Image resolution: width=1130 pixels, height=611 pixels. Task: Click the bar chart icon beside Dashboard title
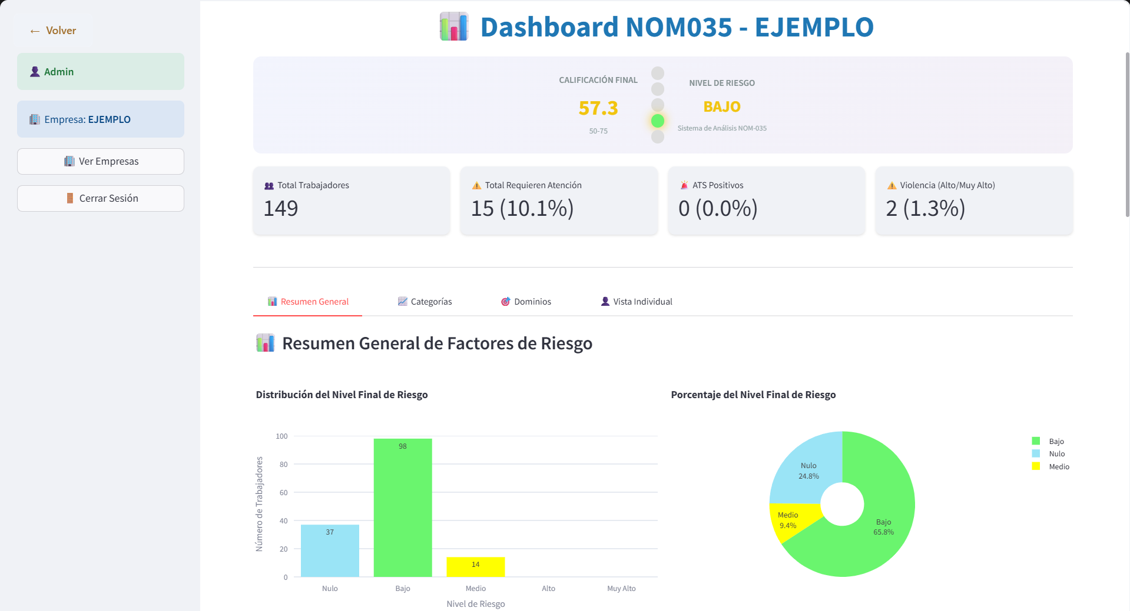tap(454, 27)
